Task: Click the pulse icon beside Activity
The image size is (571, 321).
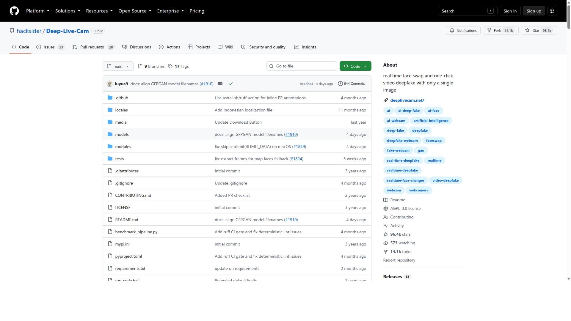Action: point(386,226)
